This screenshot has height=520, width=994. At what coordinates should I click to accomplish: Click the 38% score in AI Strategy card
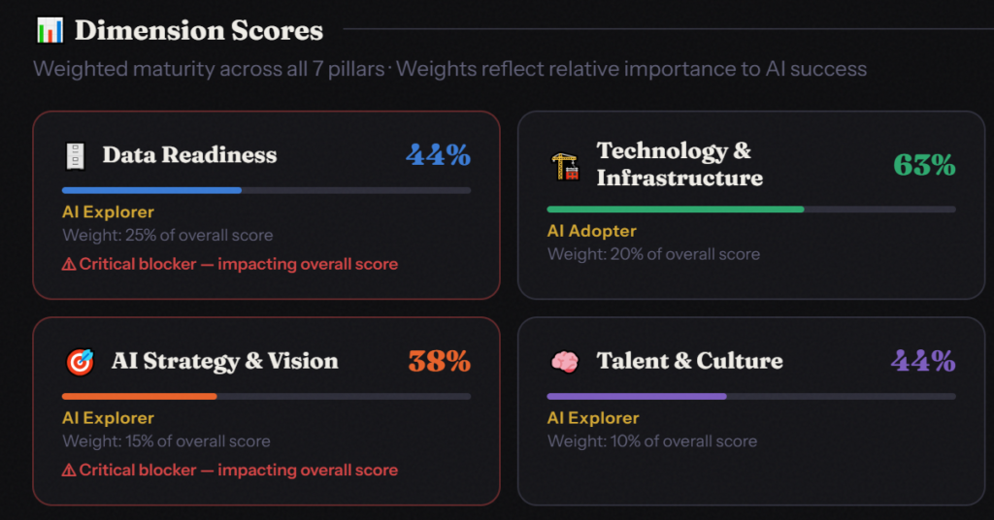click(439, 362)
